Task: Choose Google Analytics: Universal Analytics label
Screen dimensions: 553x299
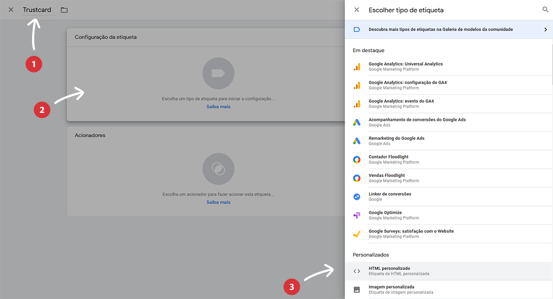Action: pyautogui.click(x=406, y=64)
